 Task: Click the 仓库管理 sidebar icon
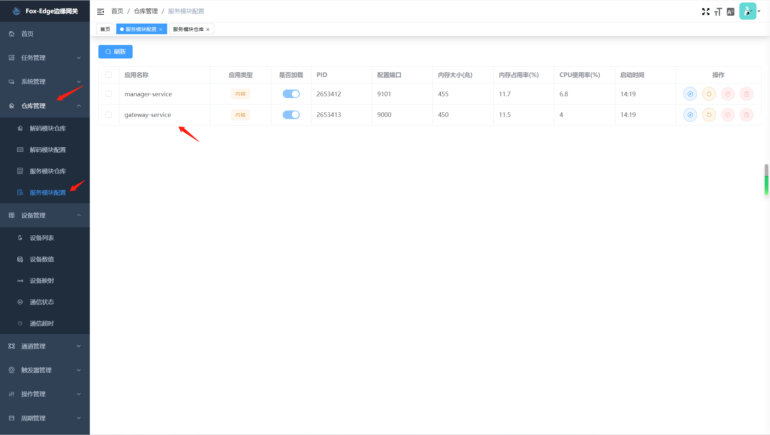[11, 106]
